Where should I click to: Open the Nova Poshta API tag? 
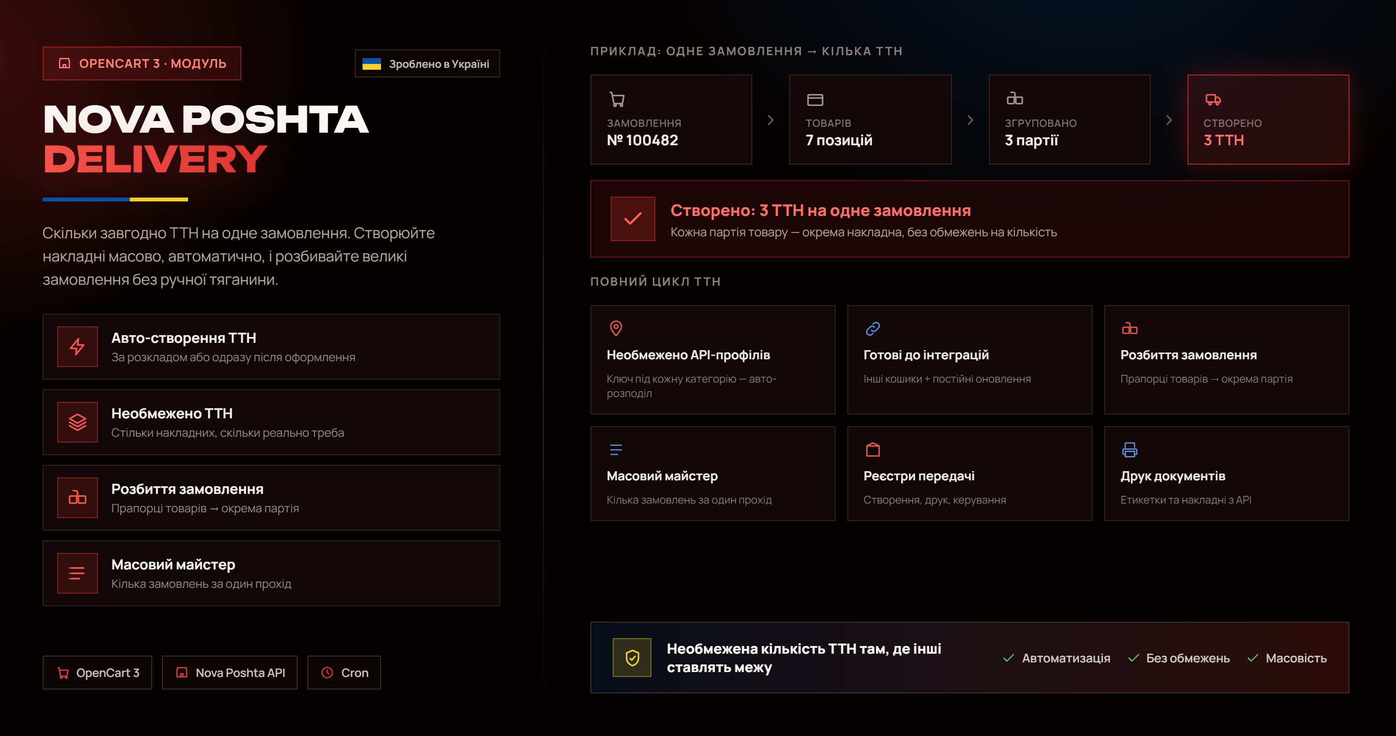[230, 673]
